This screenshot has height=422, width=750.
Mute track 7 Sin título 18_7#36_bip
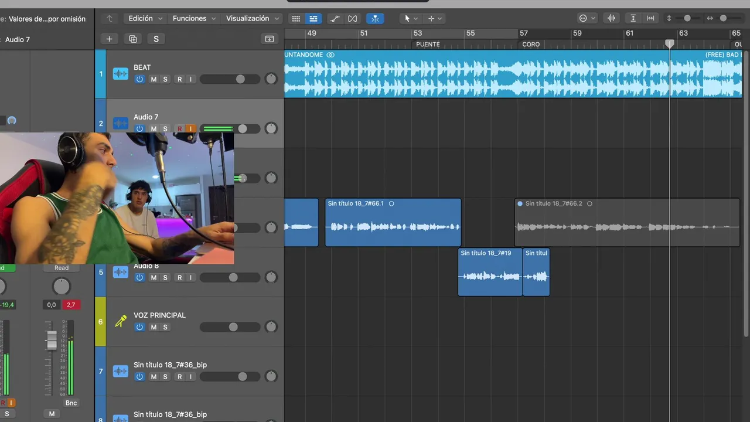(x=154, y=376)
